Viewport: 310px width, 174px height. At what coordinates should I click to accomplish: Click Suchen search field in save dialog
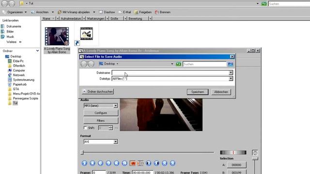click(x=204, y=64)
